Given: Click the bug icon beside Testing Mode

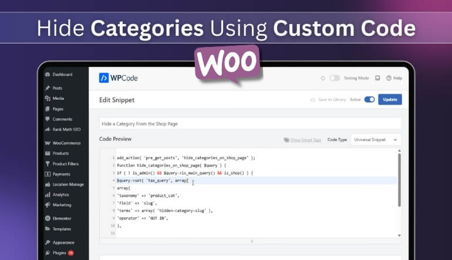Looking at the screenshot, I should pyautogui.click(x=323, y=78).
